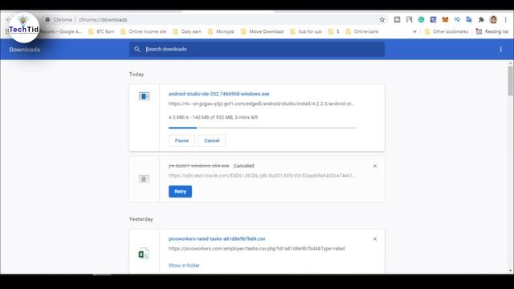Open the Grammarly extension icon
Viewport: 514px width, 289px height.
421,19
